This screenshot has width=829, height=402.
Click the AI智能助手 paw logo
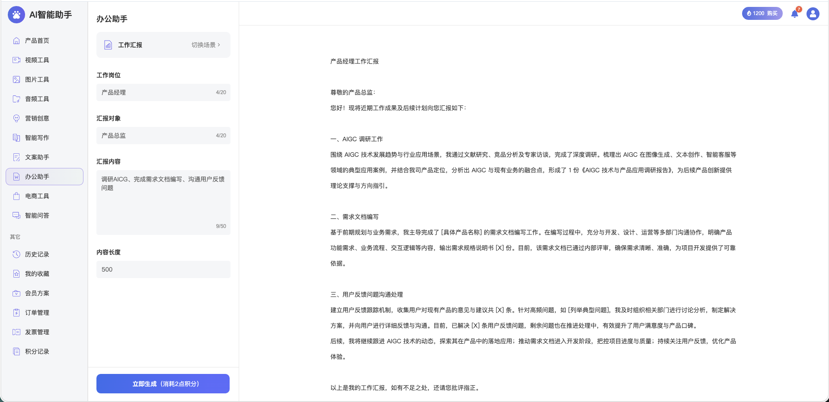click(16, 15)
